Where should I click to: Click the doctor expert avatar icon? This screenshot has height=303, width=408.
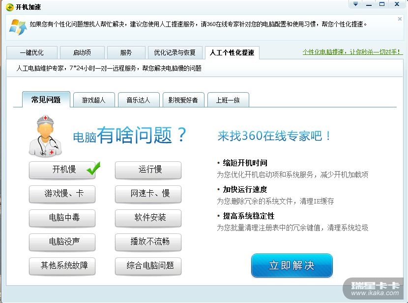[x=45, y=136]
